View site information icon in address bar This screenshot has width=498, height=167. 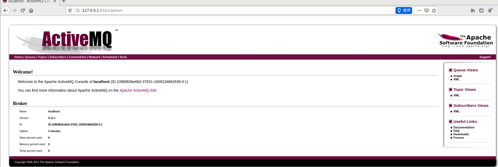click(x=78, y=11)
